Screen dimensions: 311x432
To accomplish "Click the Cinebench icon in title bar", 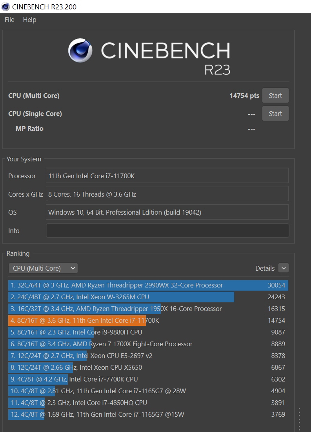I will click(x=5, y=7).
